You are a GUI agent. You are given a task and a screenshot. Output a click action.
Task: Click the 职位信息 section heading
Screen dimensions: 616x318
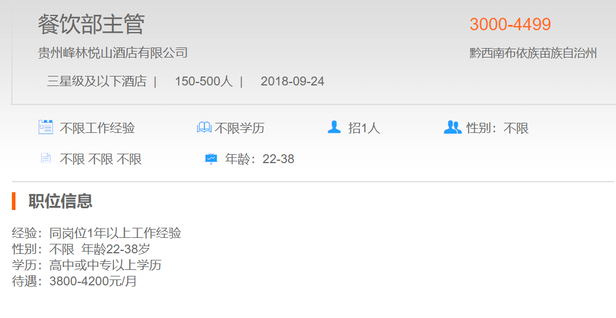click(61, 201)
